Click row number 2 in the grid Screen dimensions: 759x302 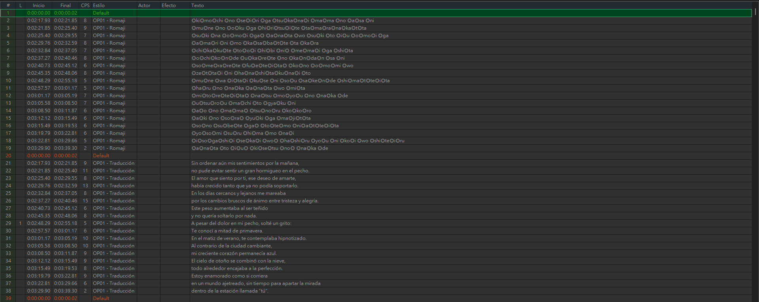point(8,21)
